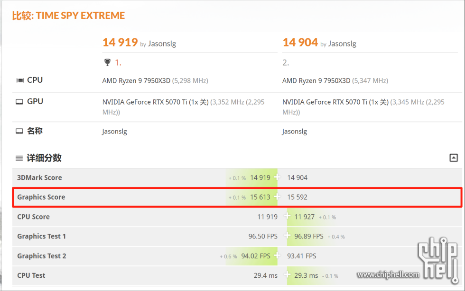Click plus marker in CPU Score row
Viewport: 465px width, 291px height.
(x=287, y=216)
